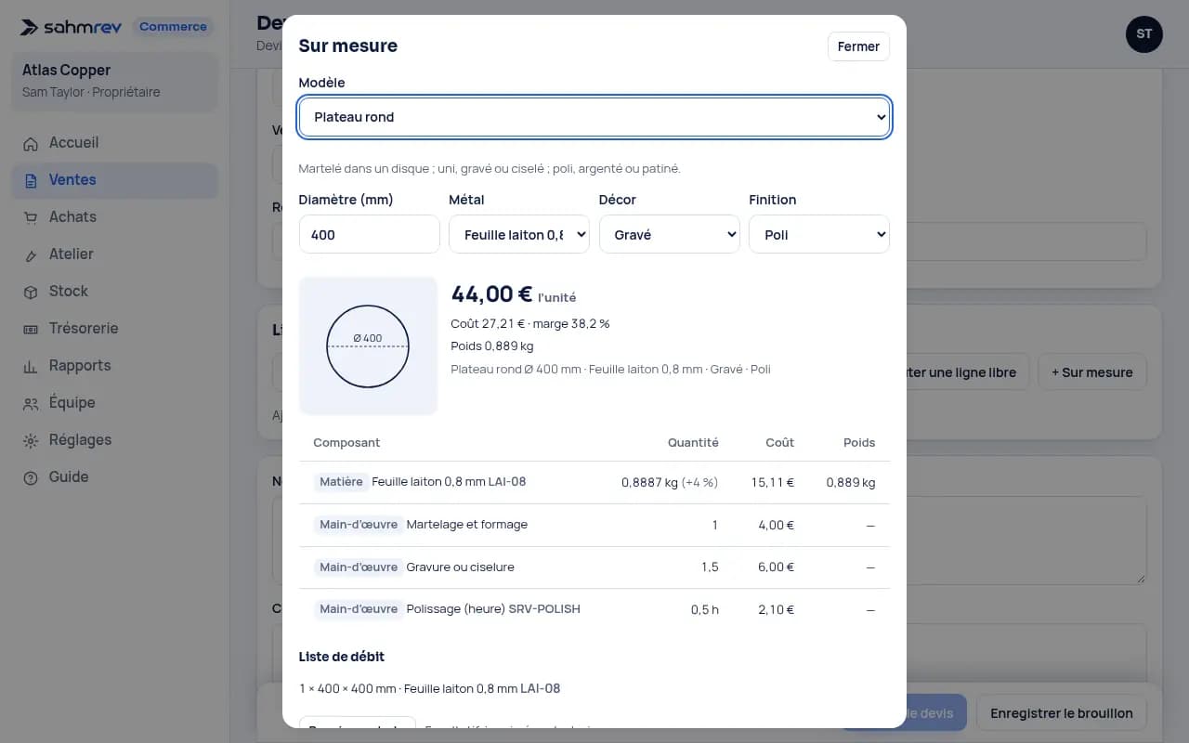1189x743 pixels.
Task: Click the + Sur mesure button
Action: point(1091,371)
